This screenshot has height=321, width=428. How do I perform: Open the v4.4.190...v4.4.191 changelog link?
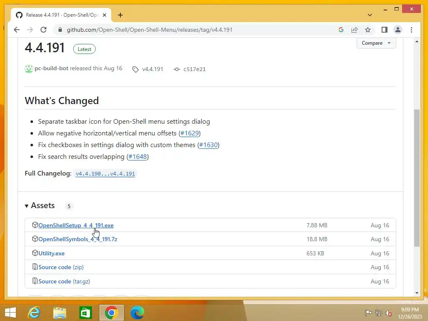[105, 173]
